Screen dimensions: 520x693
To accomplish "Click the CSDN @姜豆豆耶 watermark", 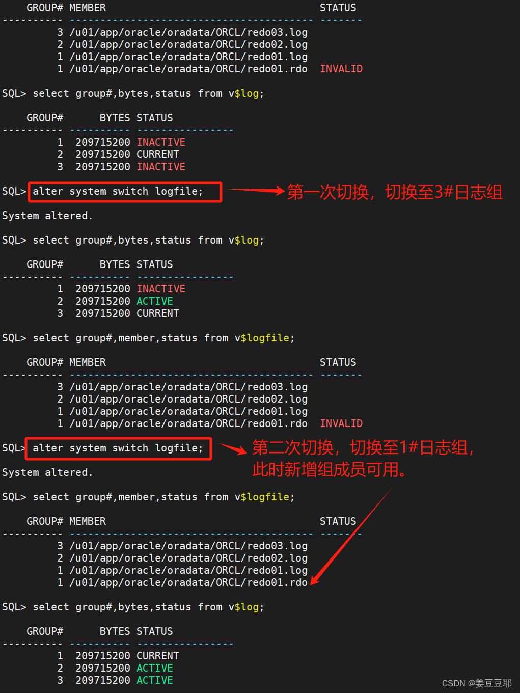I will pos(477,683).
